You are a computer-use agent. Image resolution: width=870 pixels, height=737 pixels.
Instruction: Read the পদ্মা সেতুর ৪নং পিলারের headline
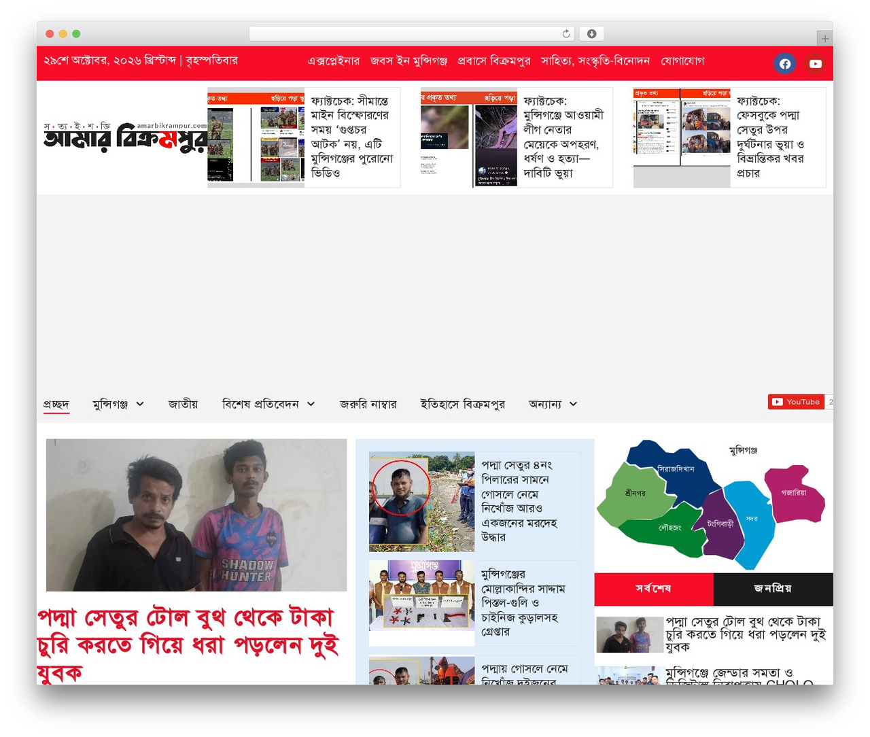click(520, 501)
